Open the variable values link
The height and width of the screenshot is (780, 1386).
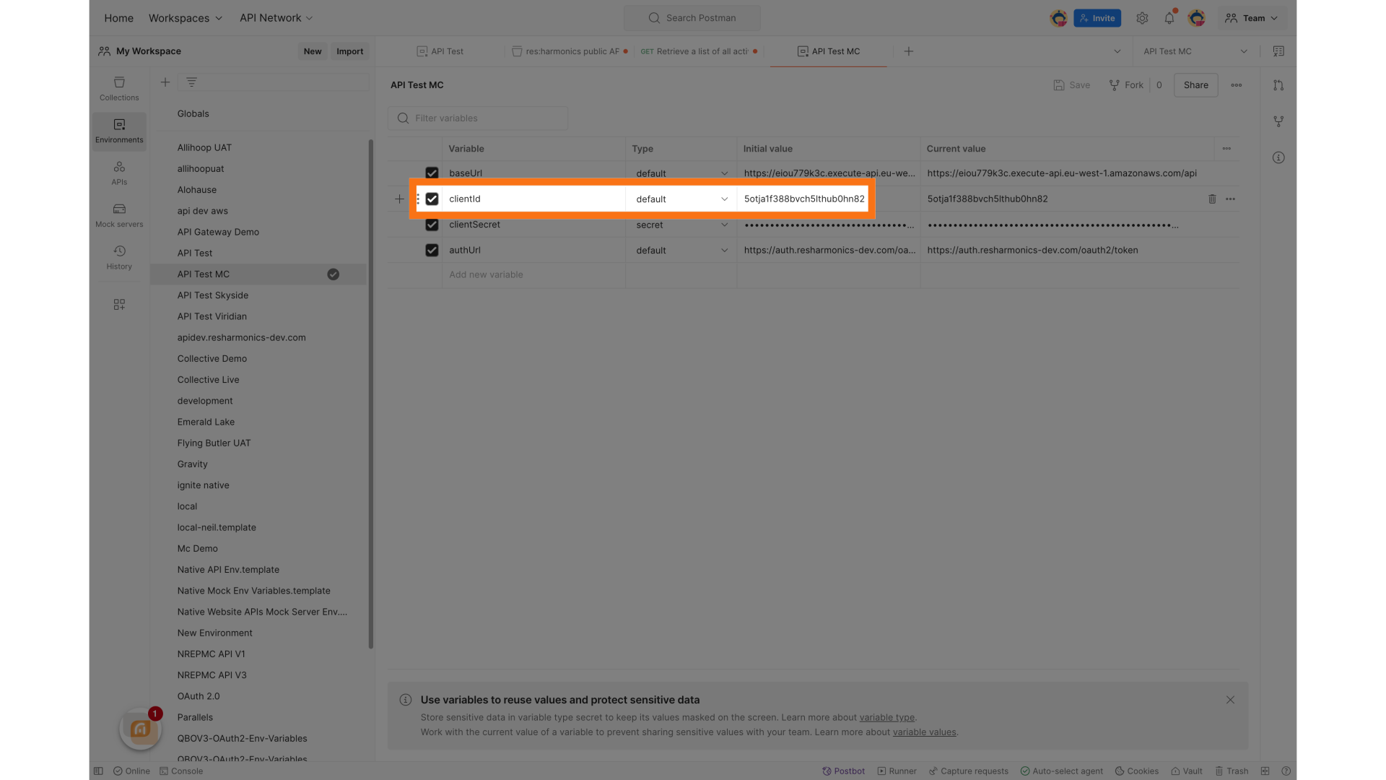pyautogui.click(x=924, y=732)
